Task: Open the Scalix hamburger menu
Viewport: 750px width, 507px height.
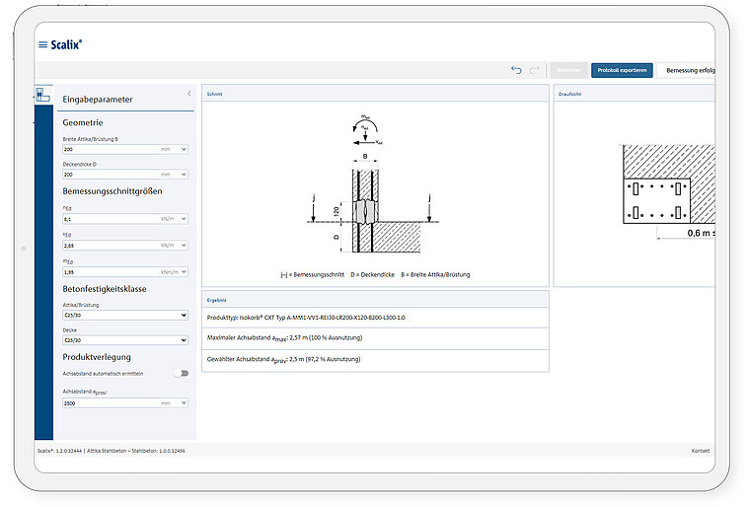Action: point(41,44)
